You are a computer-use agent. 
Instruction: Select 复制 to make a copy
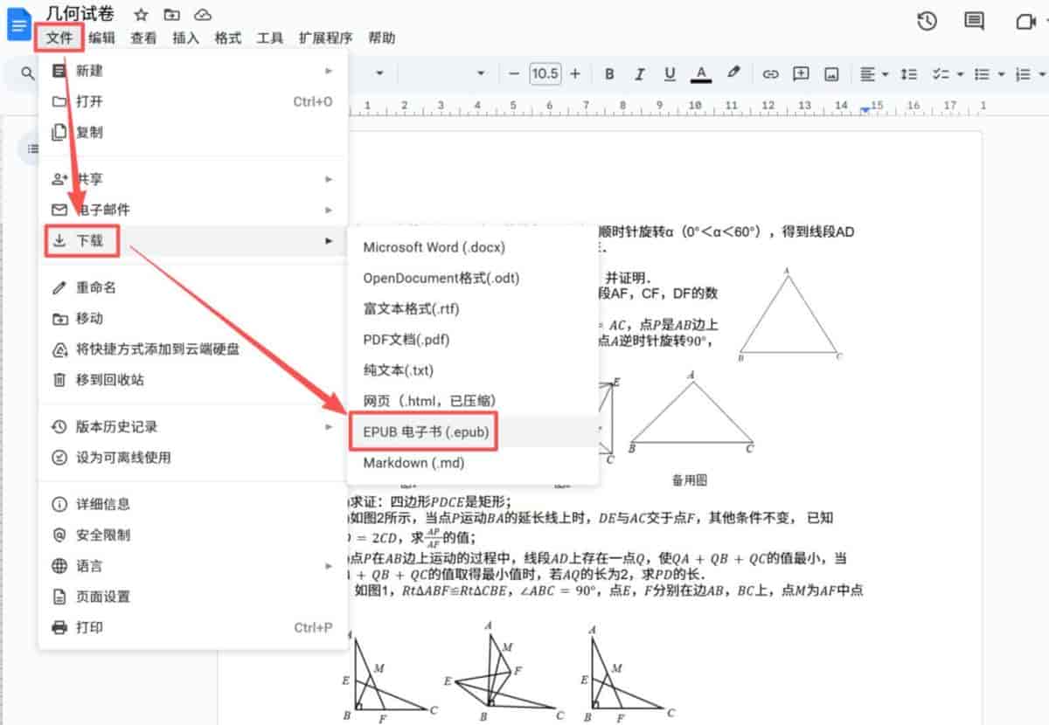(x=193, y=132)
